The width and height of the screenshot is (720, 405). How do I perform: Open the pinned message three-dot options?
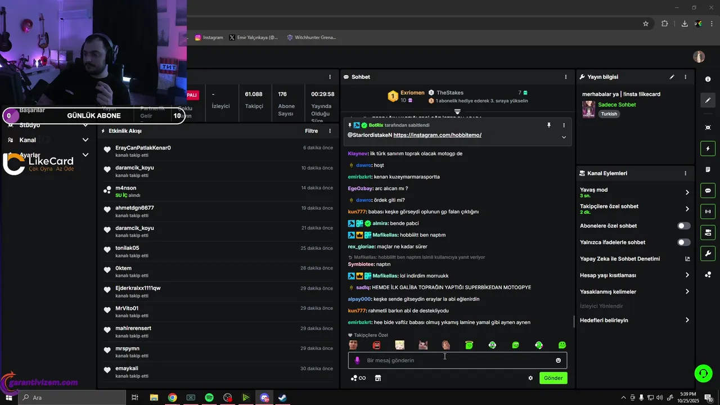click(564, 125)
